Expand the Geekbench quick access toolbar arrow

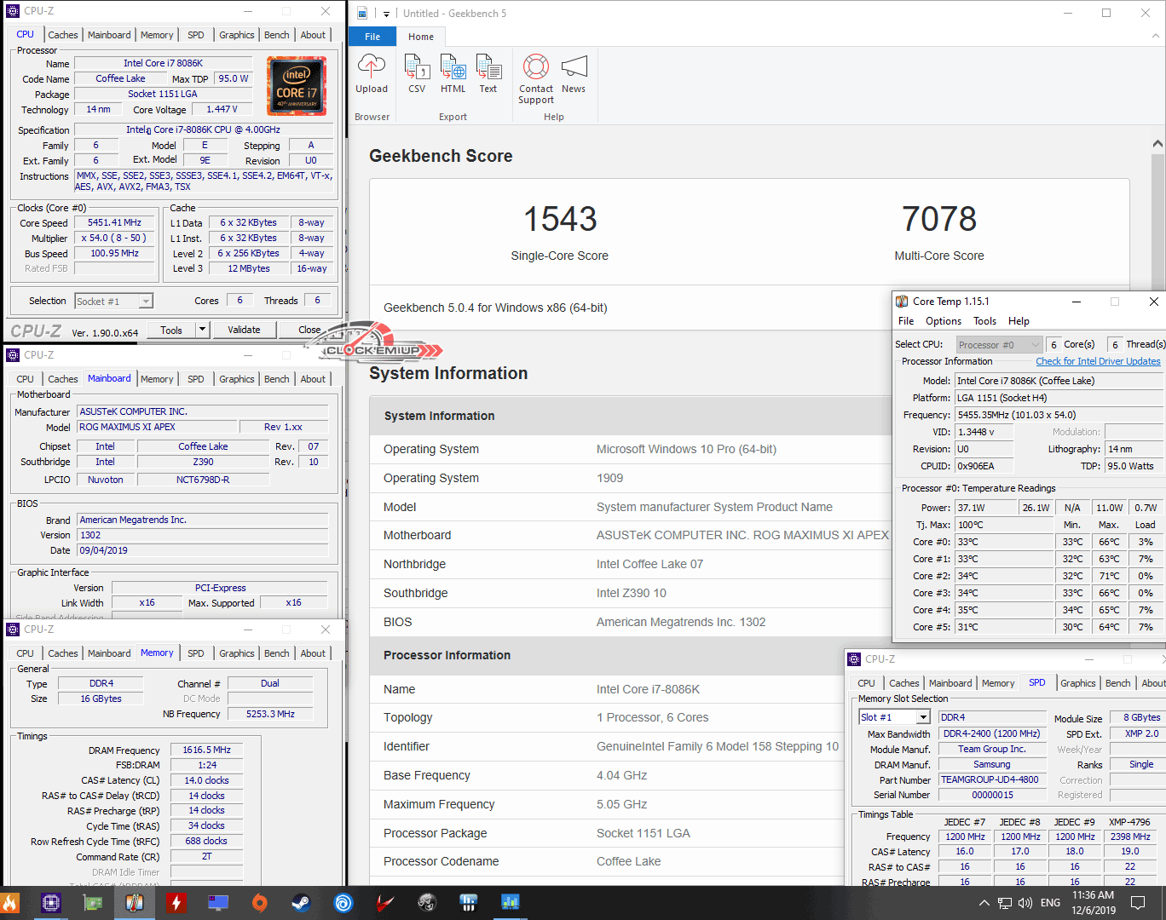pos(386,14)
